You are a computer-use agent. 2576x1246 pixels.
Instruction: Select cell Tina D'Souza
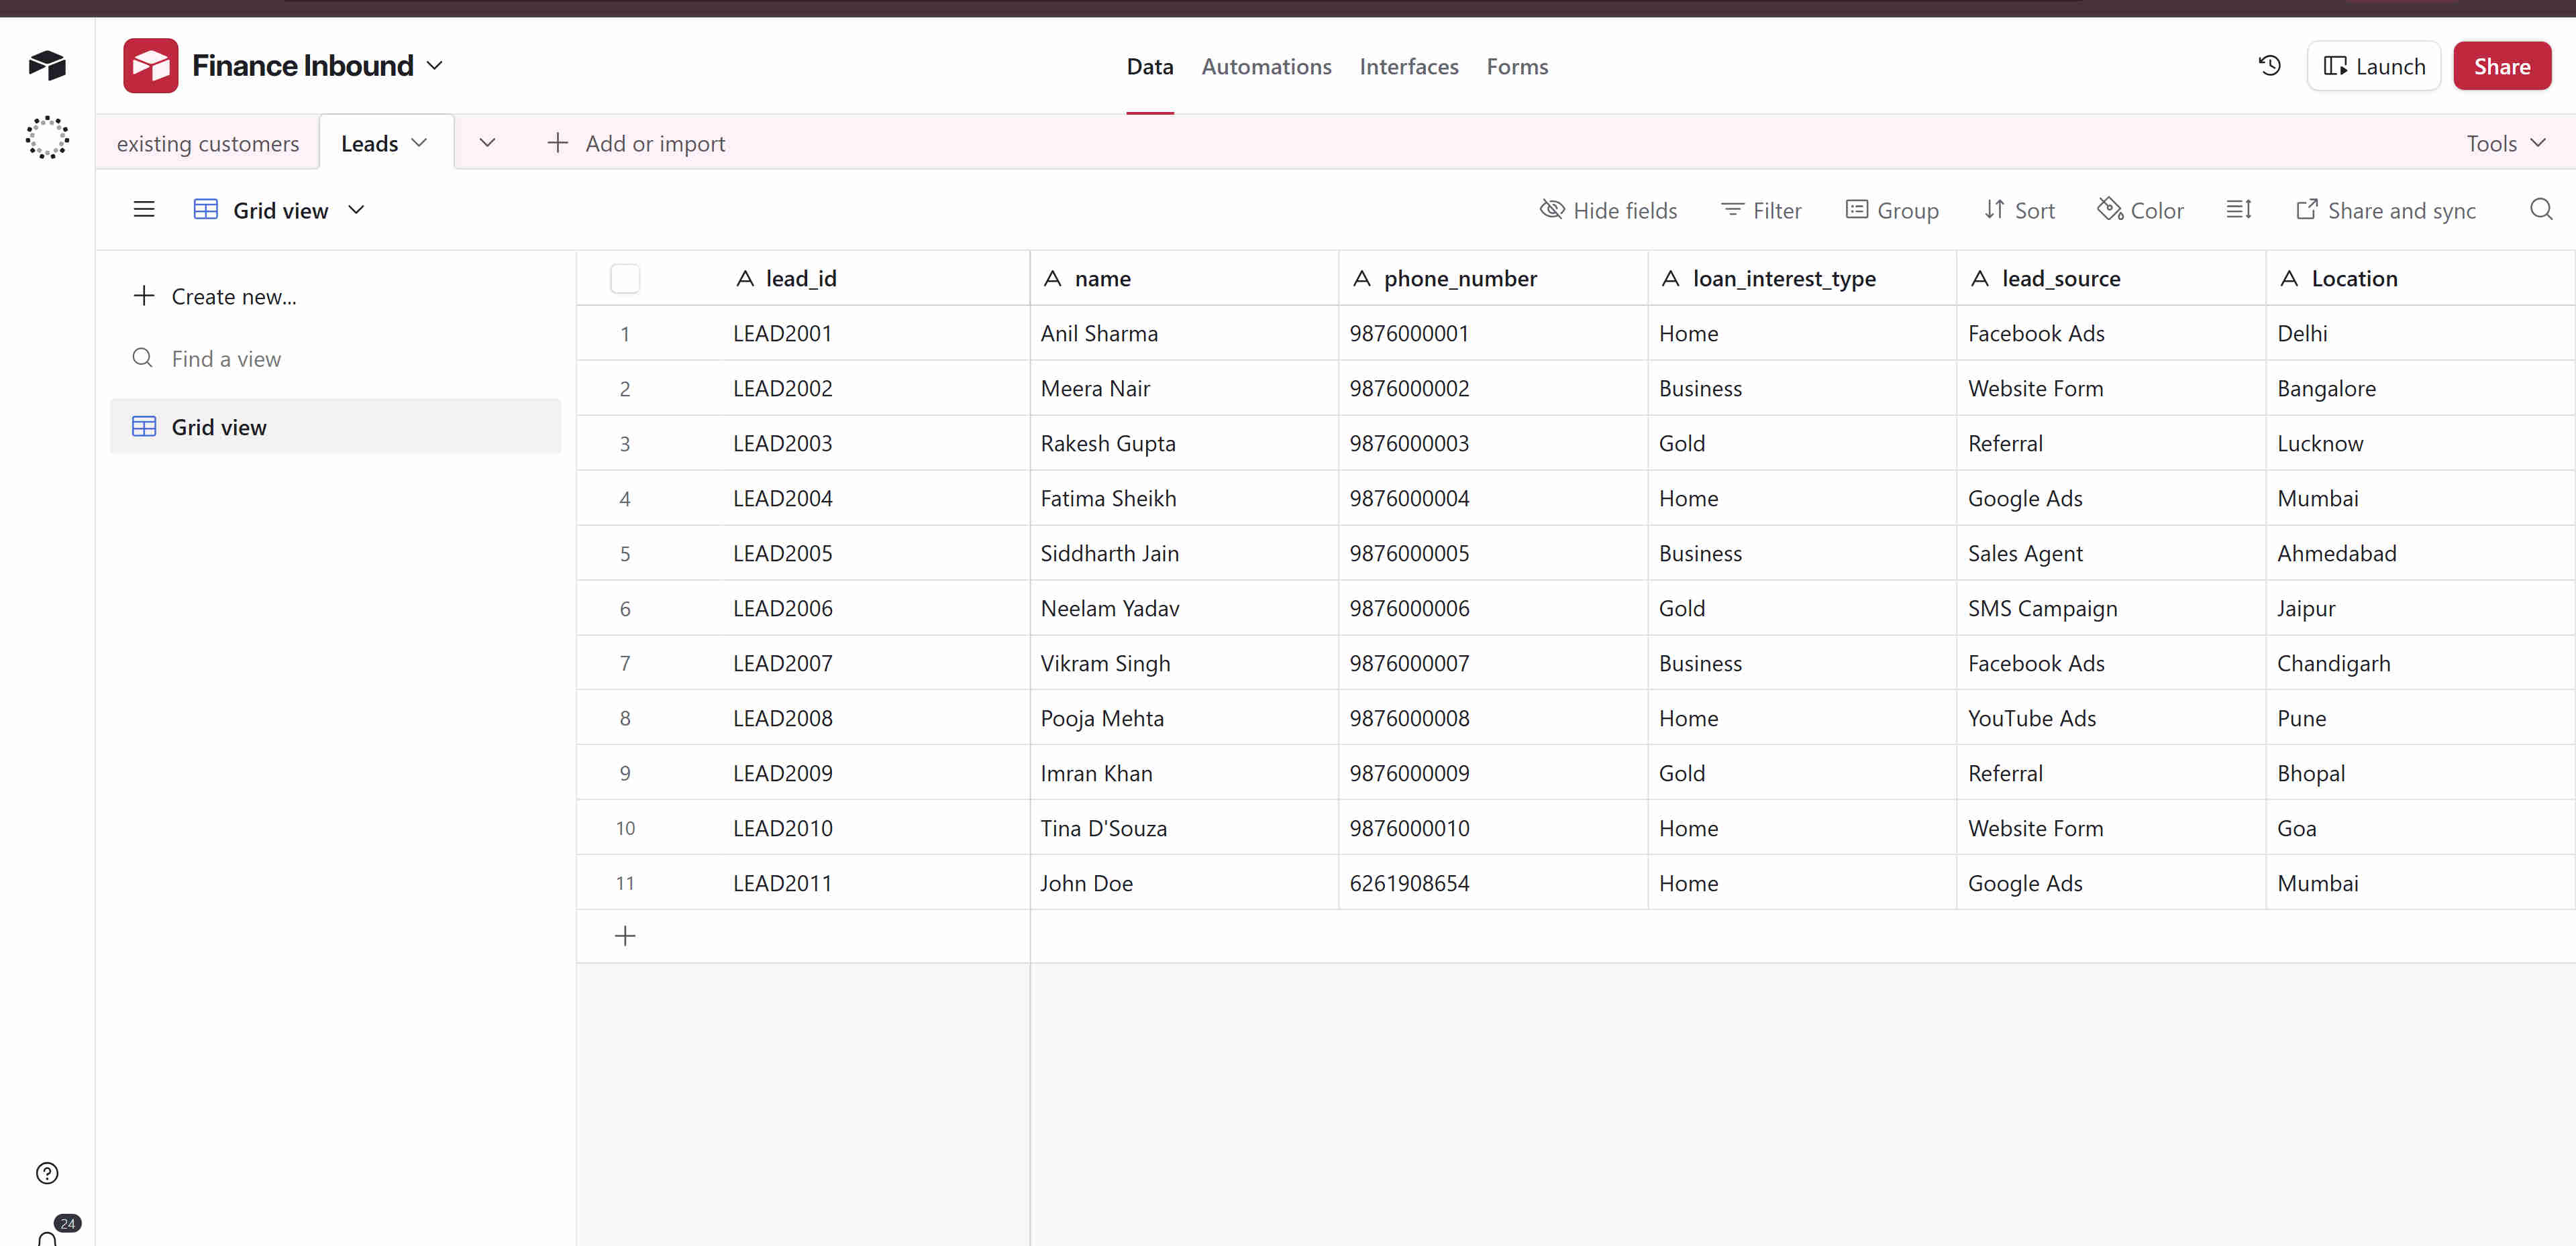click(1184, 828)
